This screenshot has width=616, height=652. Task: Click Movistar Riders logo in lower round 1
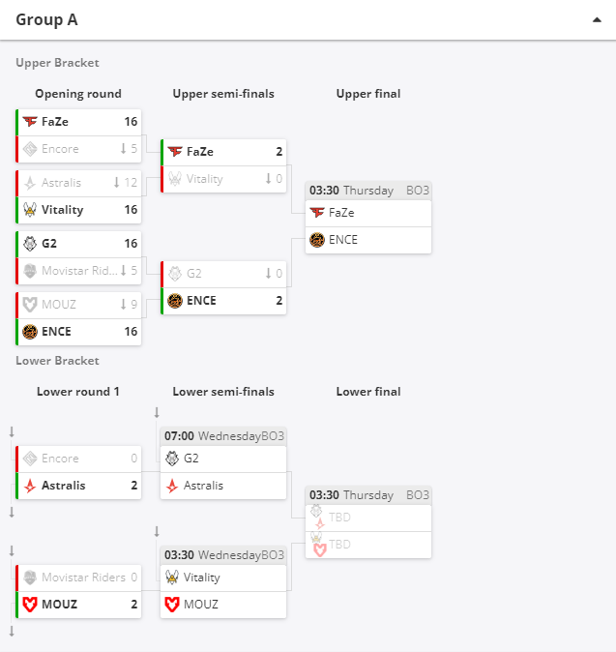[30, 578]
